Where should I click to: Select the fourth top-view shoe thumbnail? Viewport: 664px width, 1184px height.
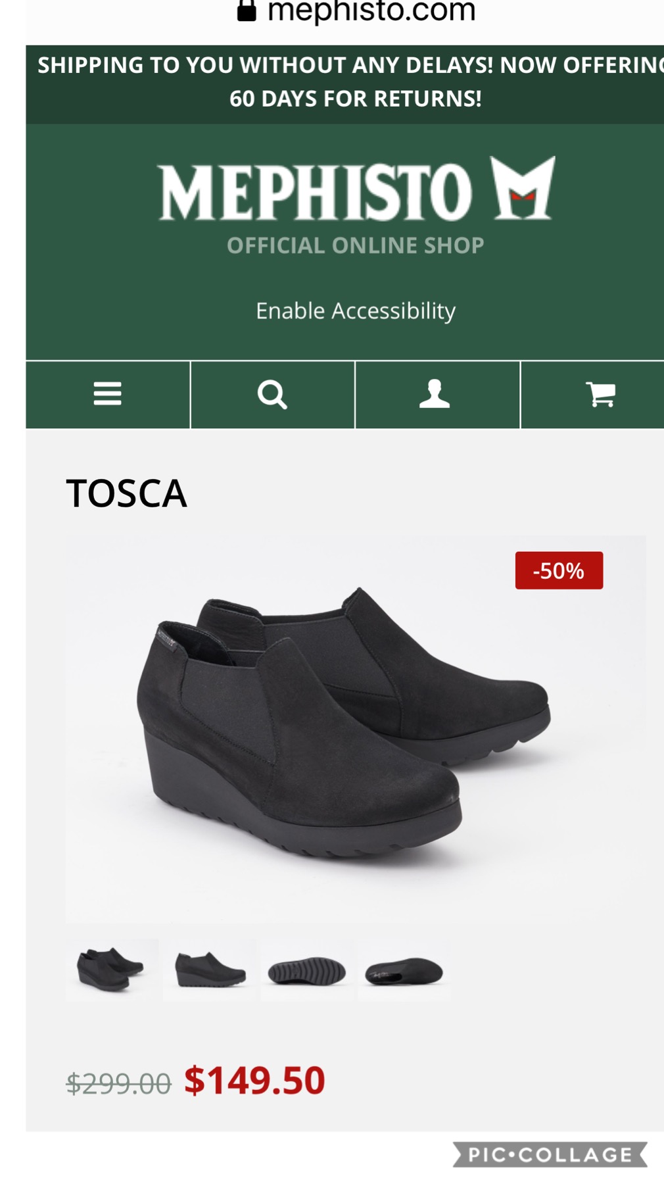[x=404, y=971]
